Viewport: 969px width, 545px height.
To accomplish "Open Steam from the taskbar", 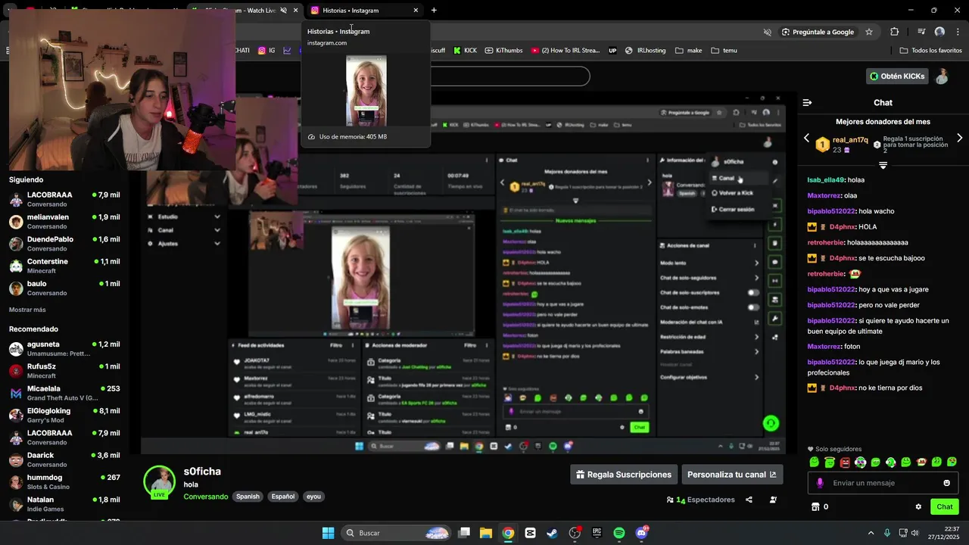I will 553,533.
